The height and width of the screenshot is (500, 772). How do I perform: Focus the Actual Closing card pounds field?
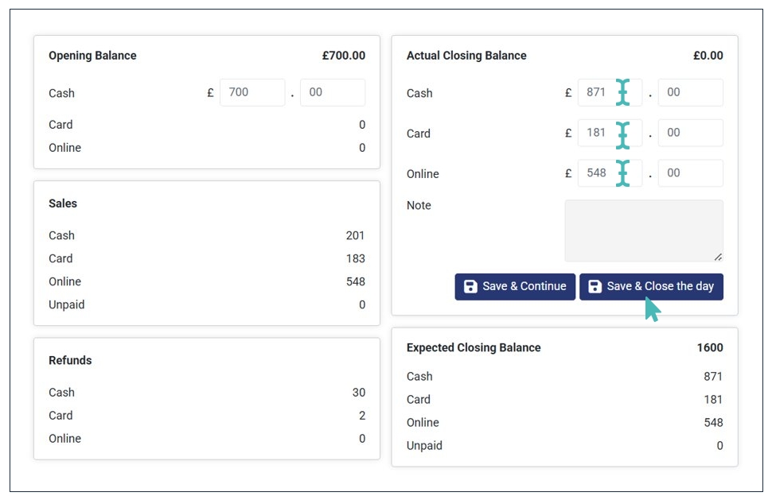tap(598, 133)
